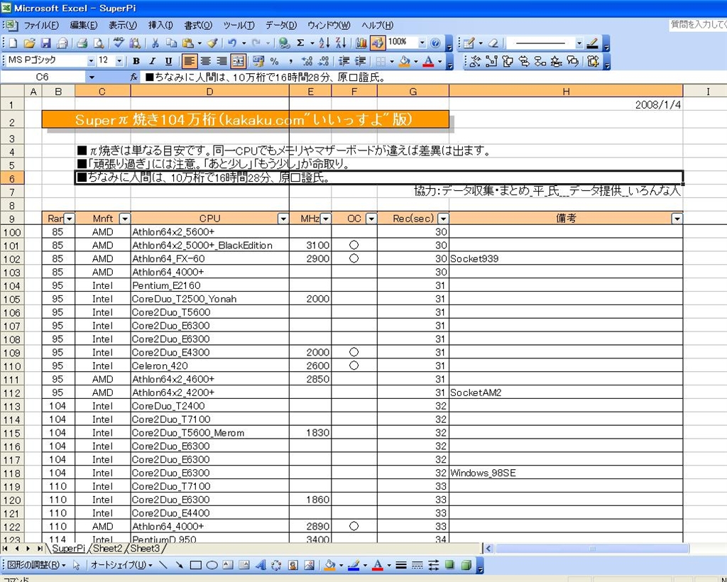Click the Insert Function fx icon
The image size is (727, 582).
134,77
